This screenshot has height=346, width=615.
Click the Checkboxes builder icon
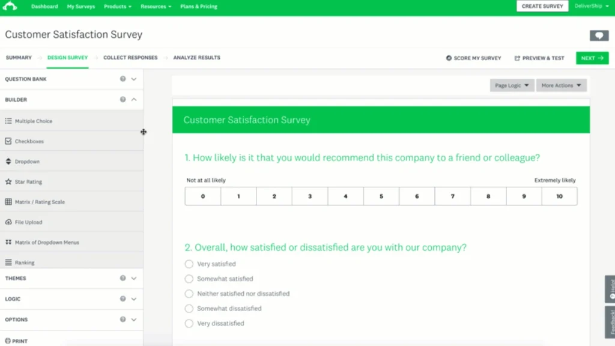point(8,141)
